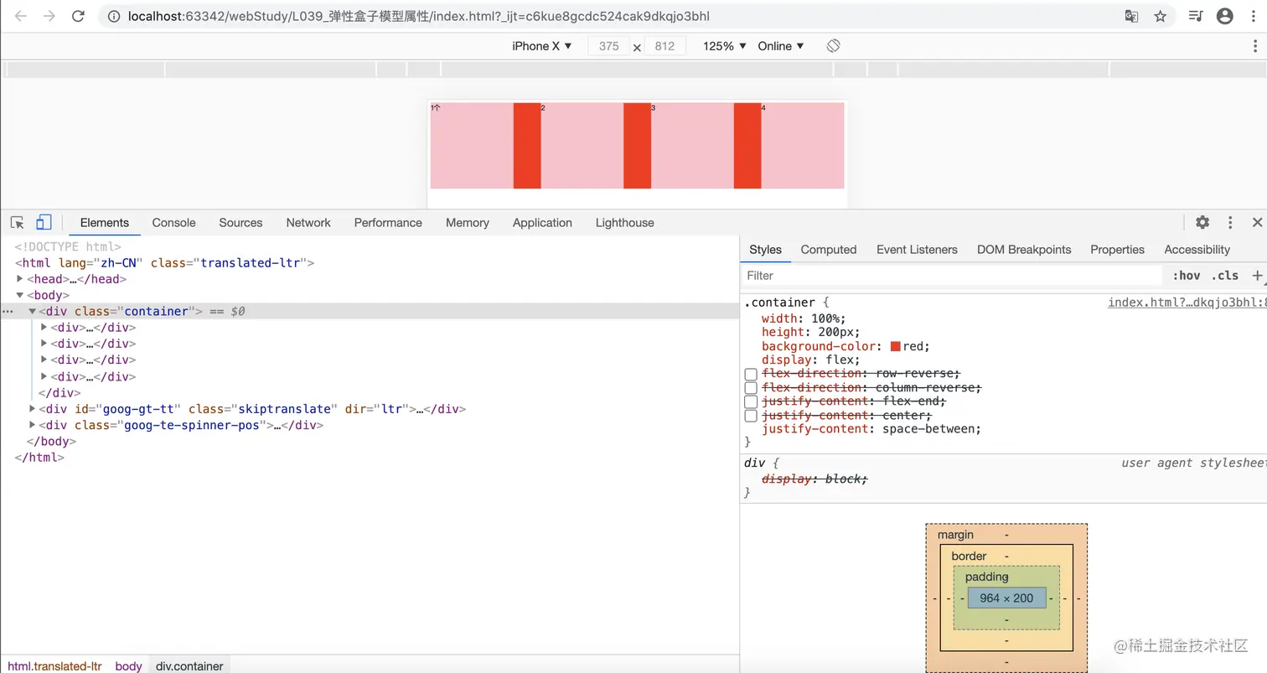Open the red background-color swatch
Screen dimensions: 1267x673
click(896, 346)
